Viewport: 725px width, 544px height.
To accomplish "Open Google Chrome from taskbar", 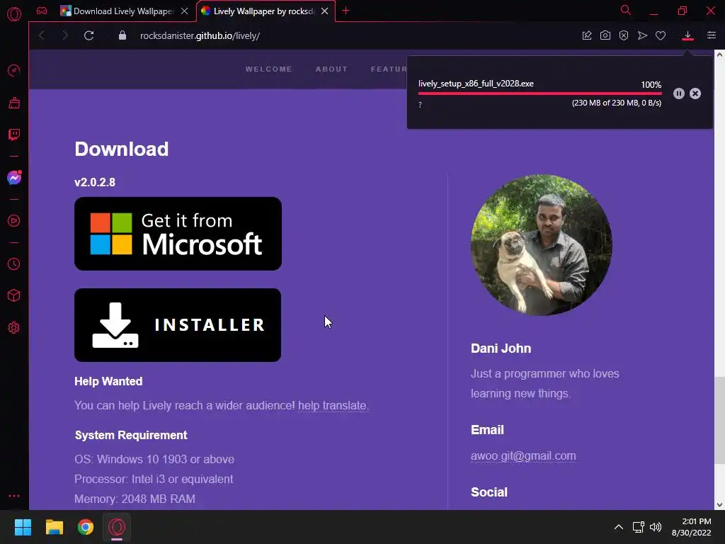I will pos(86,527).
